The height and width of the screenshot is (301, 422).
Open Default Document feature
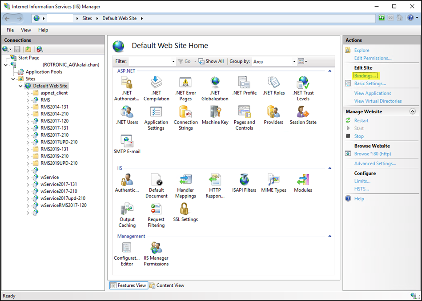click(x=156, y=186)
